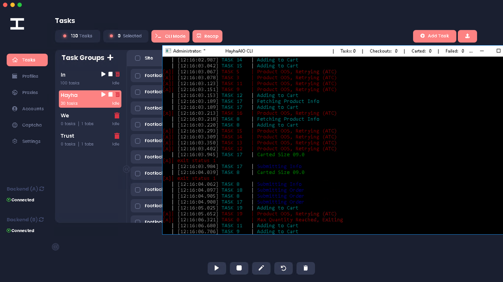
Task: Click the Backend (B) Connected status
Action: coord(21,231)
